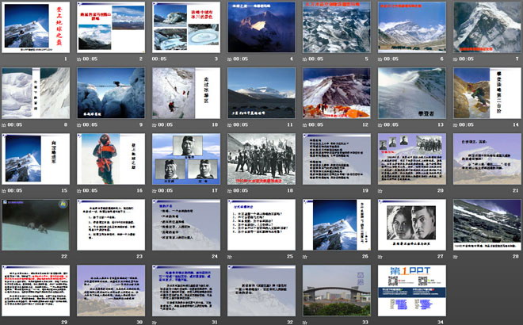
Task: Click the transition star icon under slide 15
Action: 4,190
